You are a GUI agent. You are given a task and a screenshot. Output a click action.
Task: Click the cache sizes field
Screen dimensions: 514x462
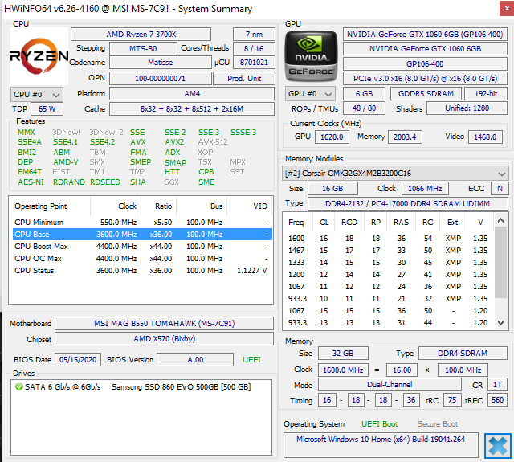(192, 108)
